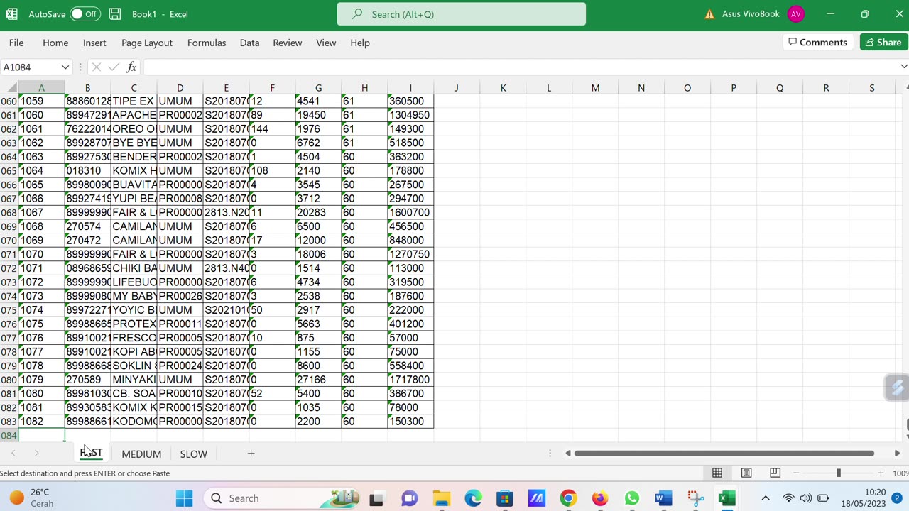
Task: Open the Review tab
Action: (x=288, y=43)
